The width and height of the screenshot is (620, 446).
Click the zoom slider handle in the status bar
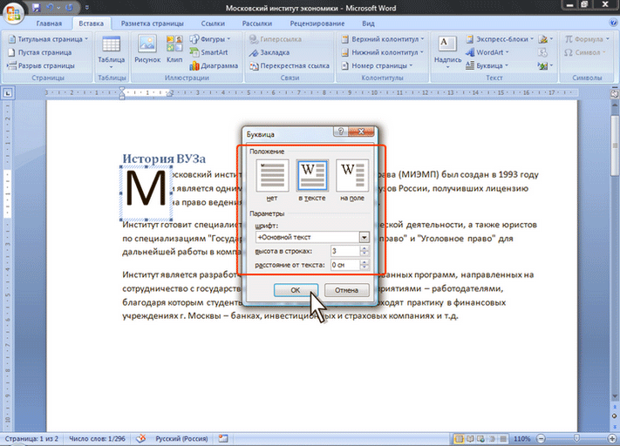[x=577, y=438]
